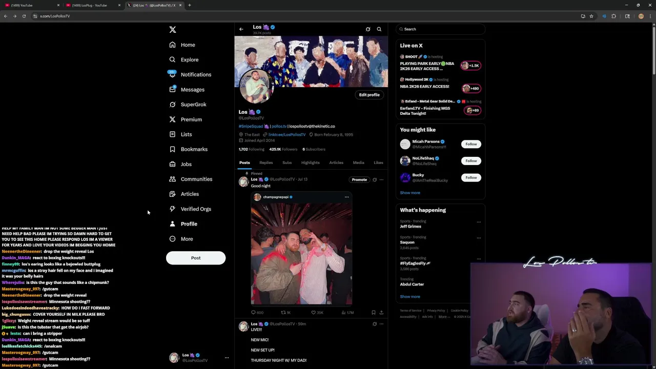Screen dimensions: 656x369
Task: Switch to the Posts tab
Action: click(244, 162)
